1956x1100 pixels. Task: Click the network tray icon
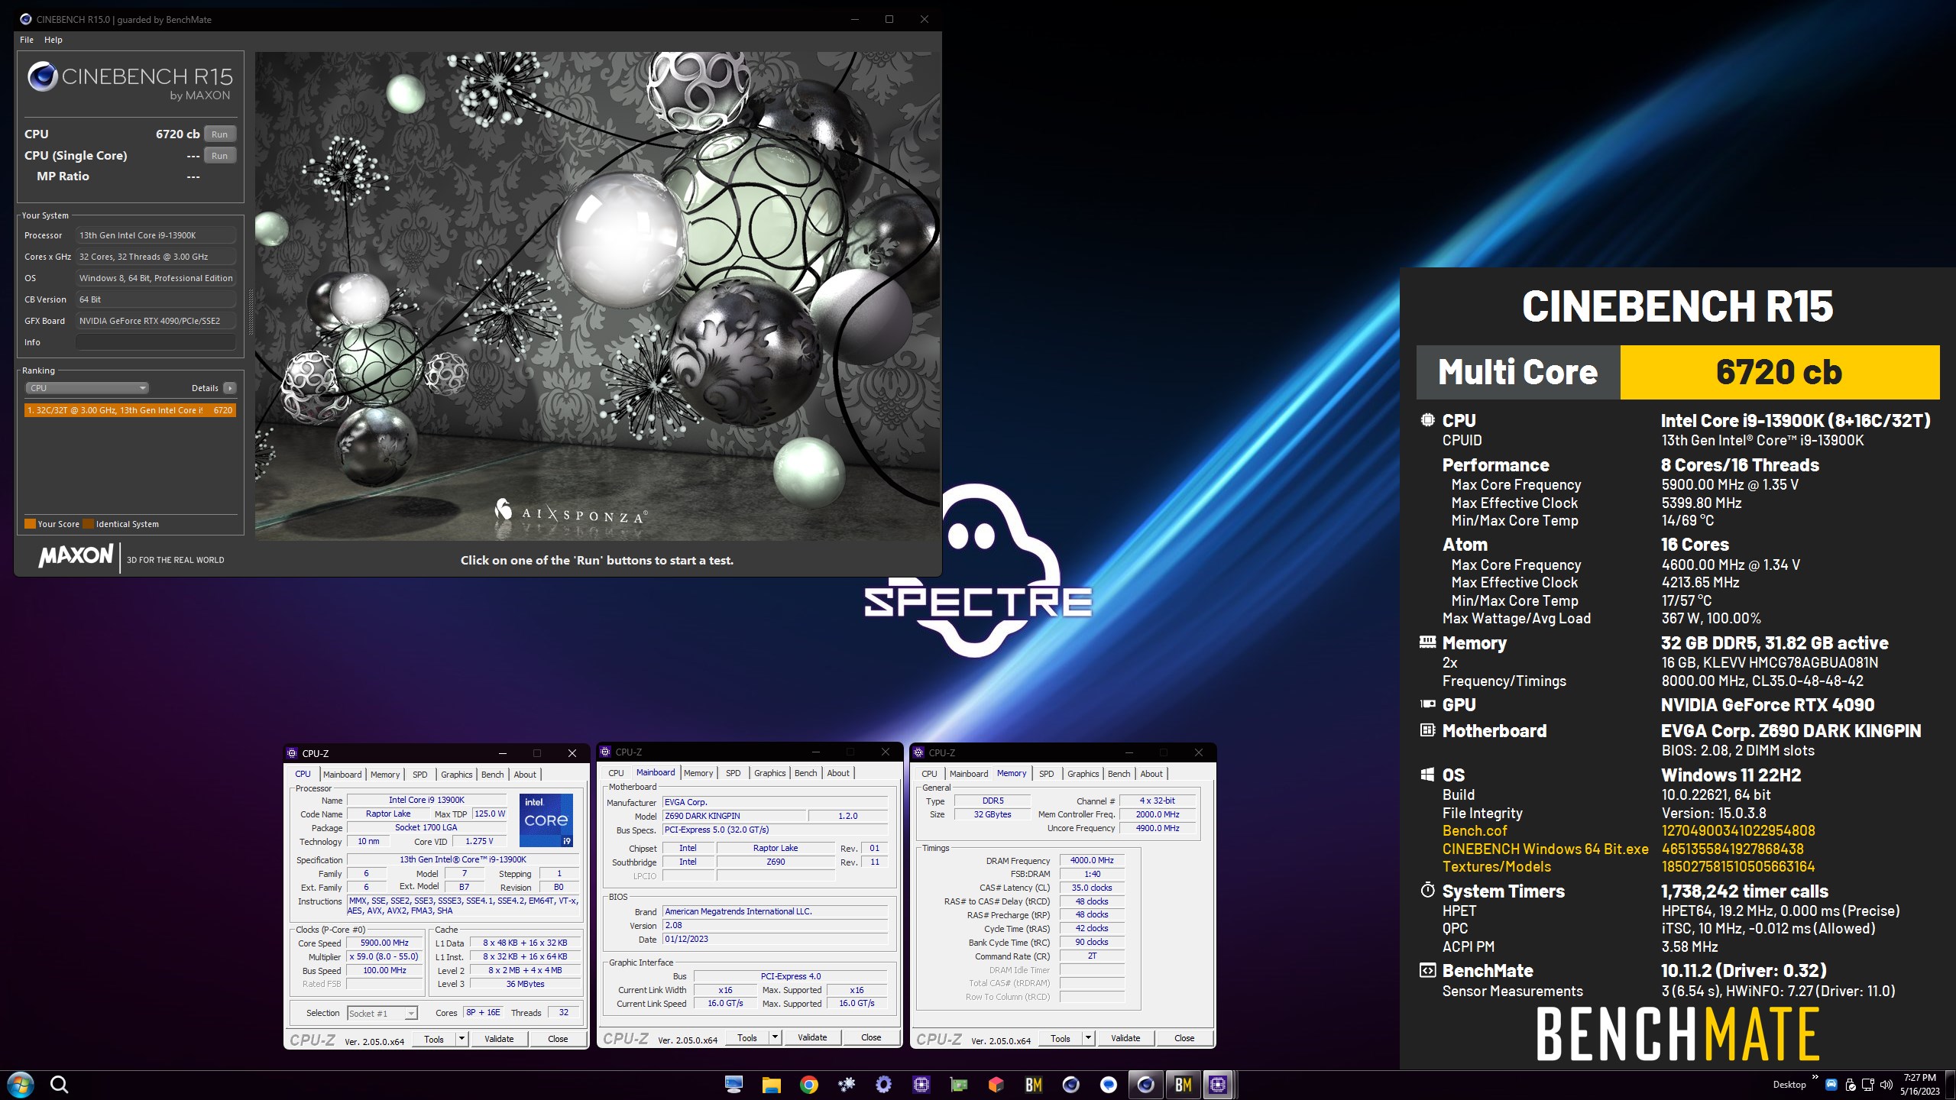(x=1867, y=1085)
